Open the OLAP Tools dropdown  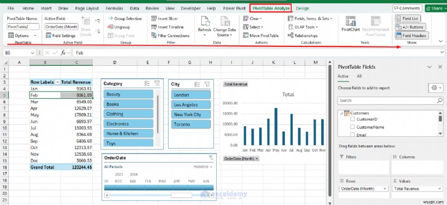pyautogui.click(x=303, y=27)
